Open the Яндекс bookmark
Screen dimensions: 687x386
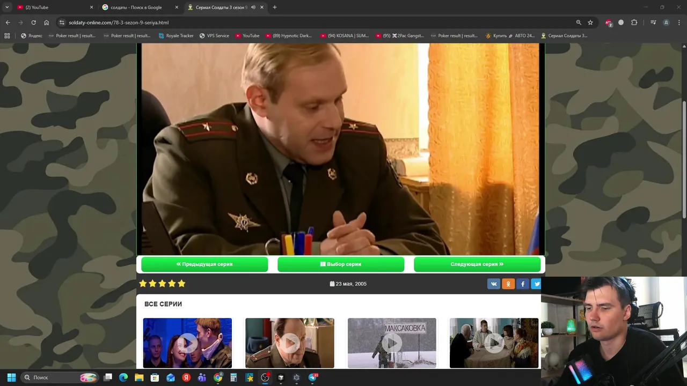point(31,36)
